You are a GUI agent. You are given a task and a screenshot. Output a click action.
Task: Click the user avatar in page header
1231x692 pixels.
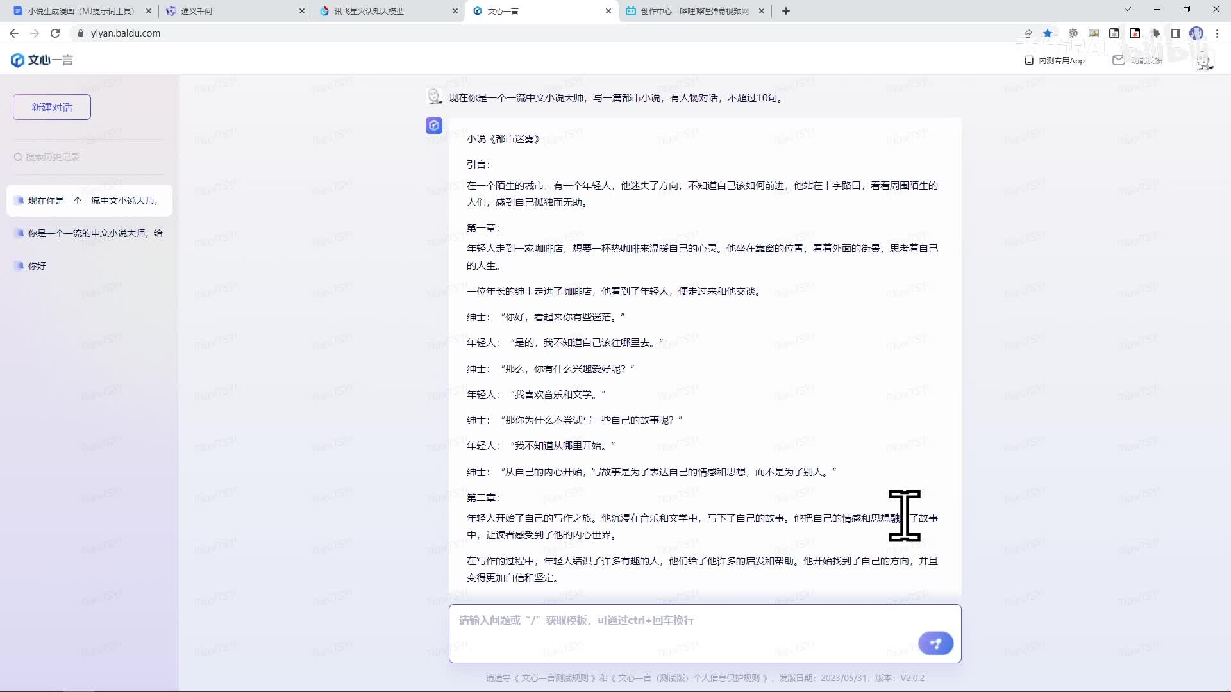coord(1203,61)
